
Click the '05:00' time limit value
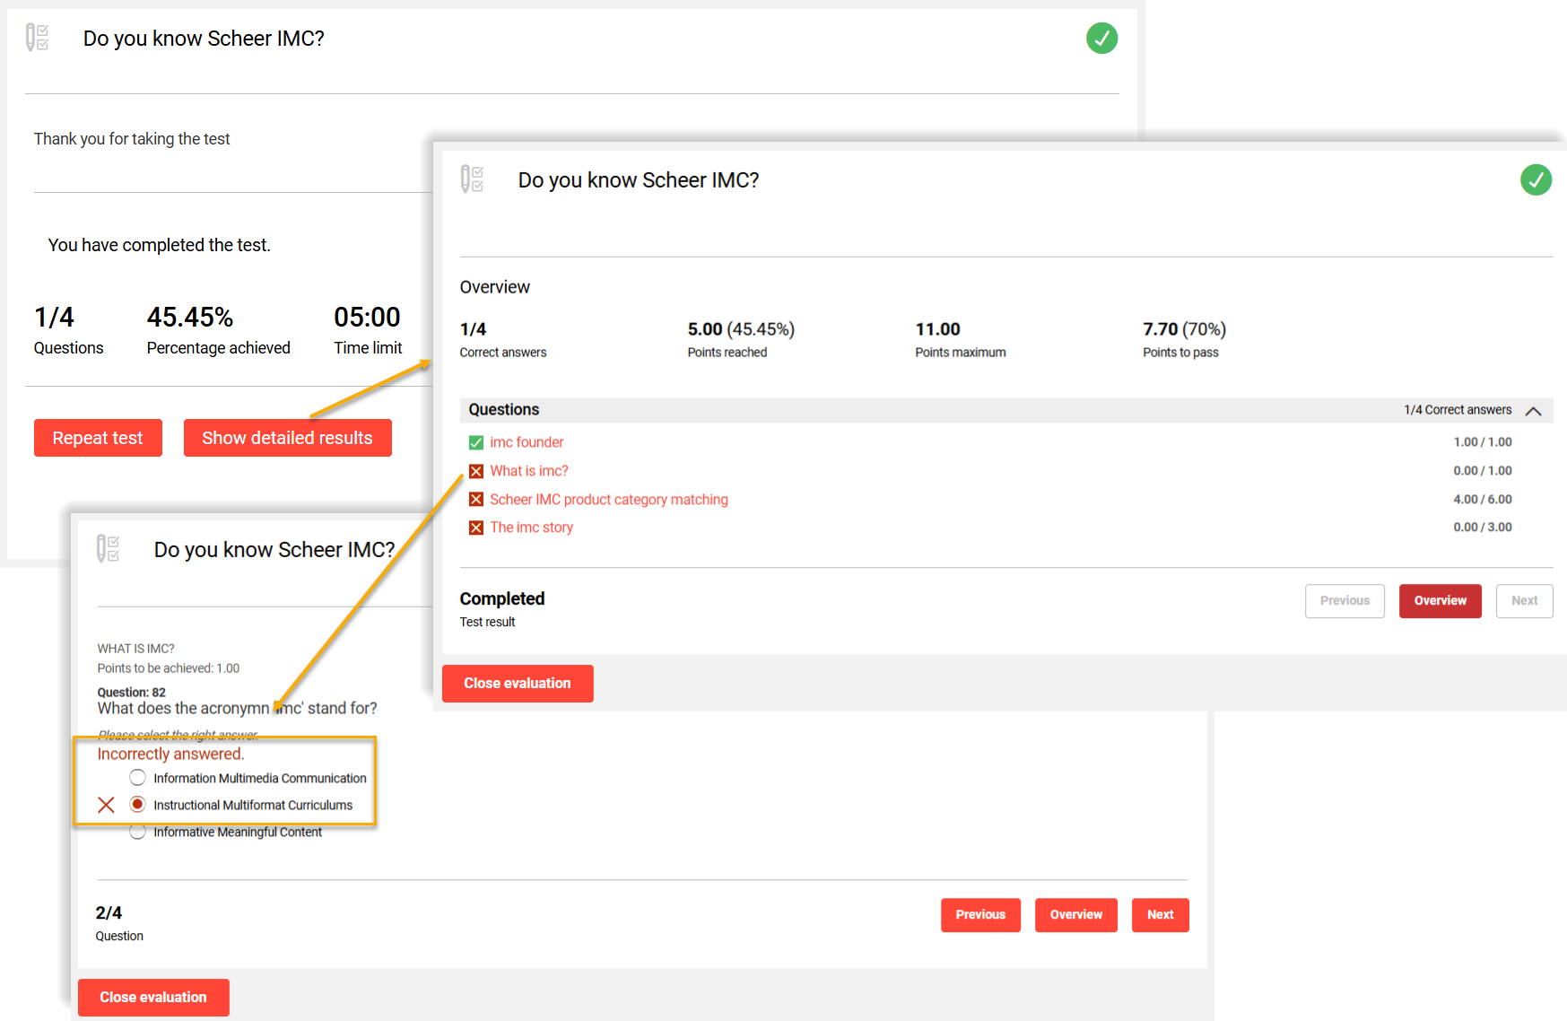(x=367, y=318)
